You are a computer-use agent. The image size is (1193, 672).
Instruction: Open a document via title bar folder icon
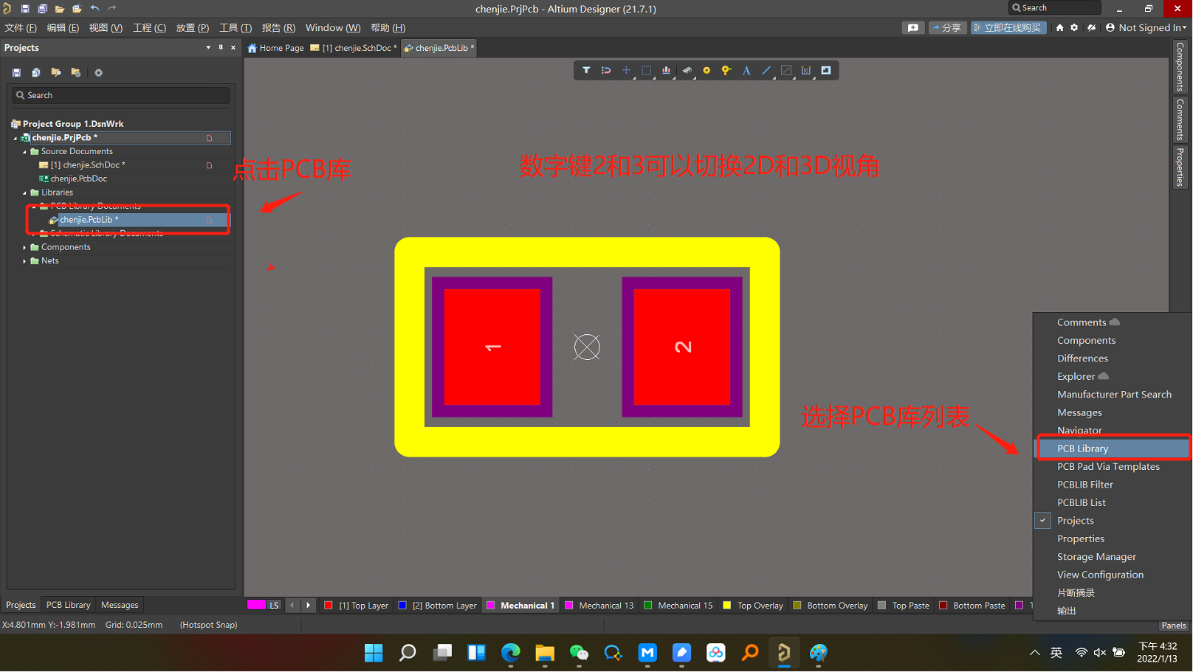coord(59,8)
